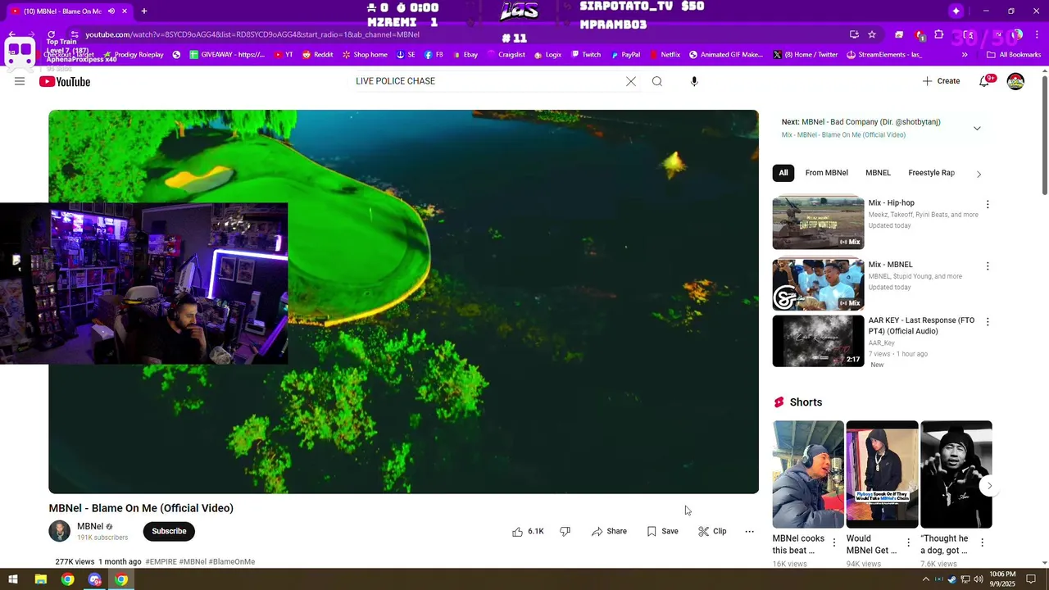Click the address bar URL
1049x590 pixels.
click(252, 34)
